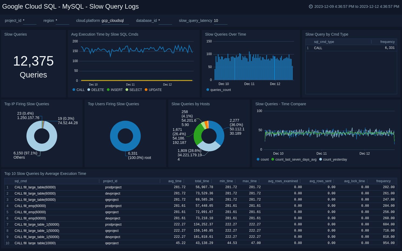Click the max_time column header
Screen dimensions: 402x251
249,181
